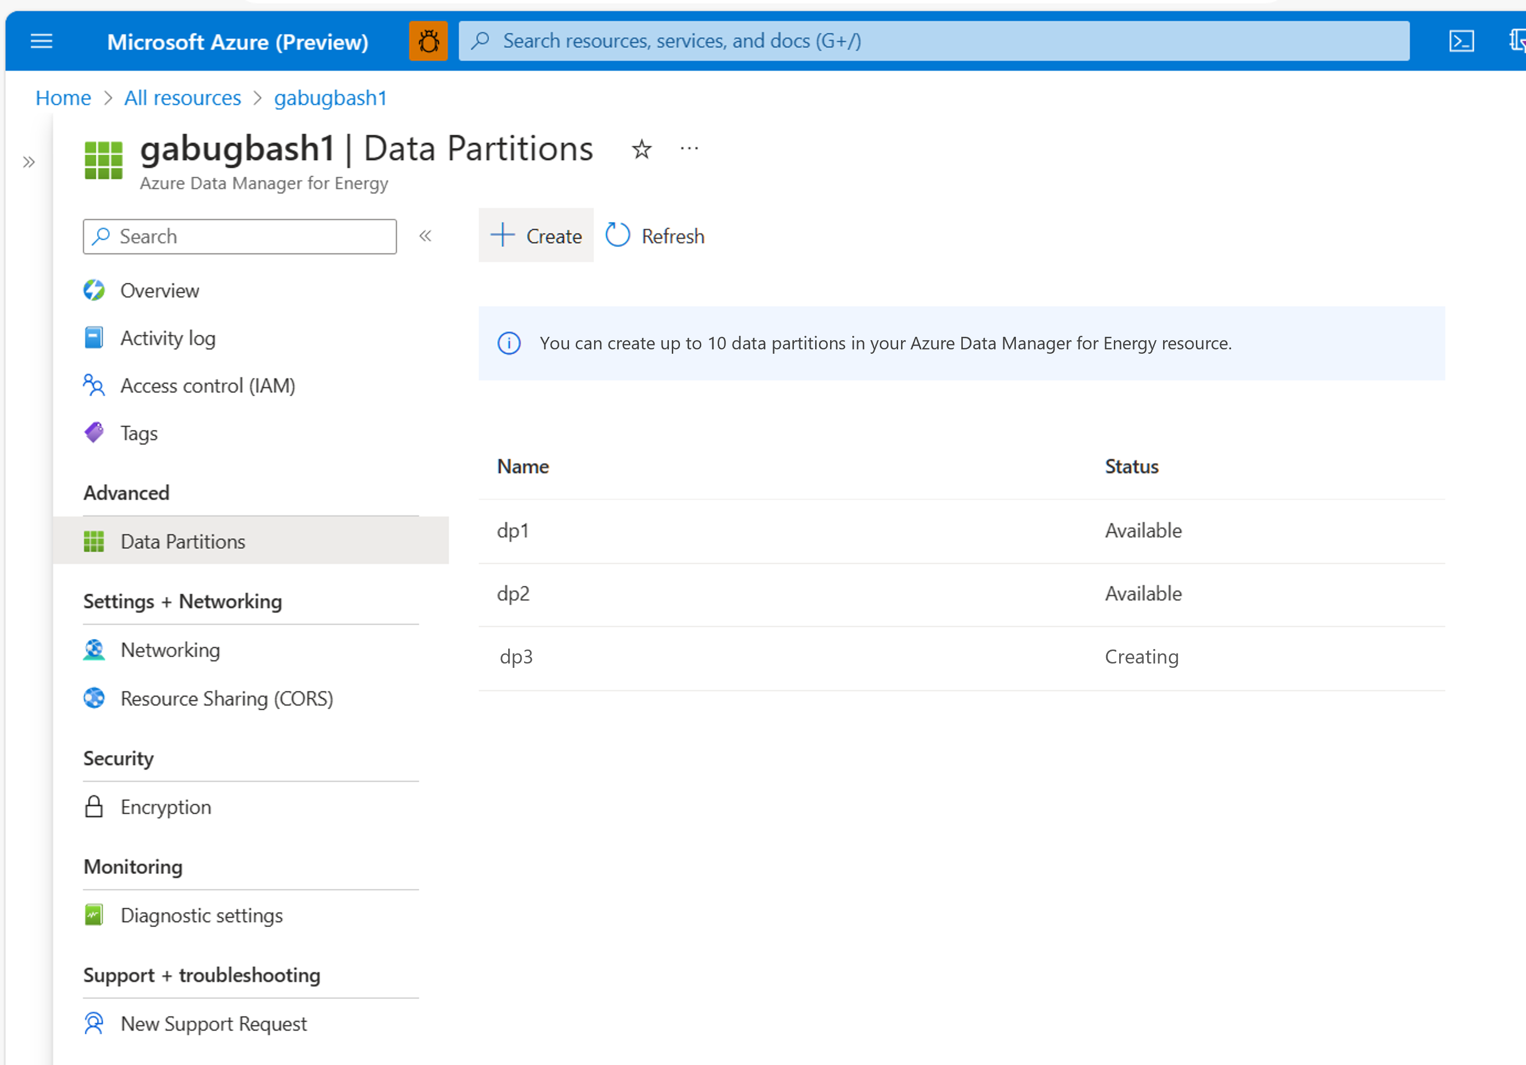This screenshot has height=1065, width=1526.
Task: Open Access control (IAM) via its icon
Action: point(94,386)
